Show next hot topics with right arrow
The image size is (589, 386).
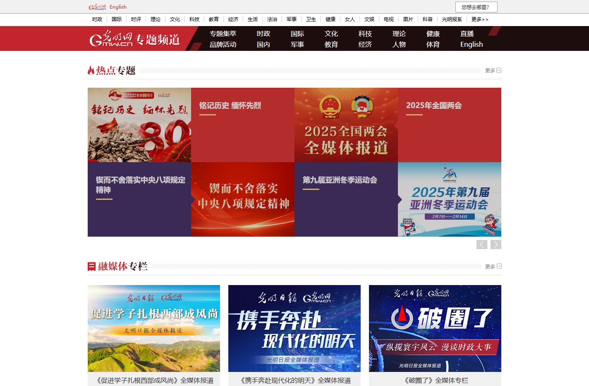point(496,245)
